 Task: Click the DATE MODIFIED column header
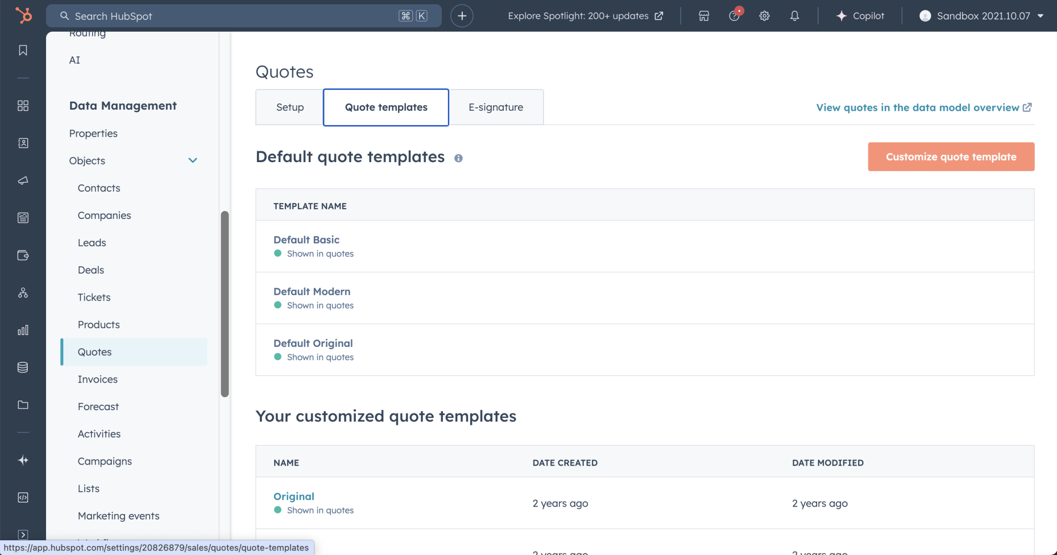(827, 463)
